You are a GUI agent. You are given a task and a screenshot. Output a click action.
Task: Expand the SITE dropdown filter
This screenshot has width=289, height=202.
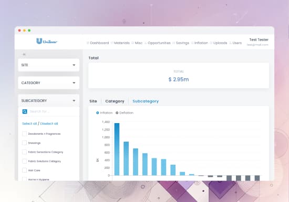(49, 65)
